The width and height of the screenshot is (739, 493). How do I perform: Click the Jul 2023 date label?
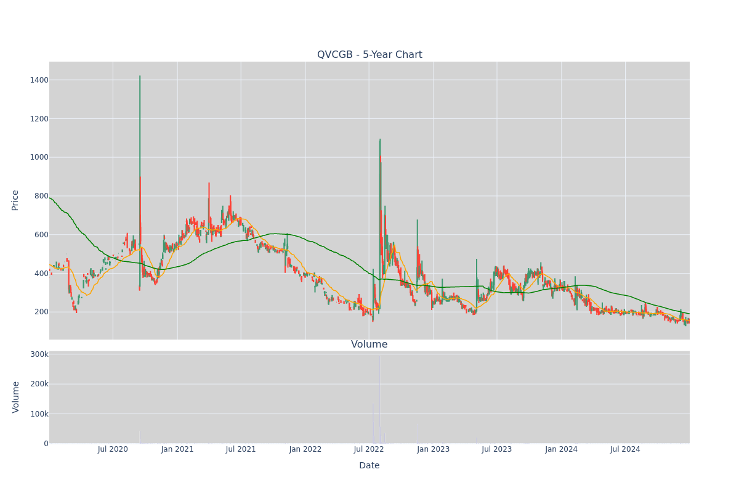tap(497, 449)
